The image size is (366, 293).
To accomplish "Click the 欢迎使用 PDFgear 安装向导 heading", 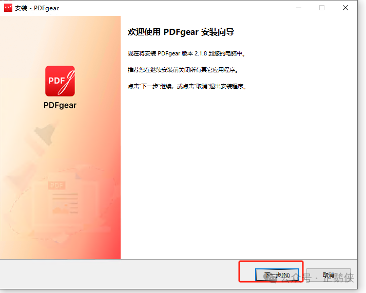I will pos(181,32).
